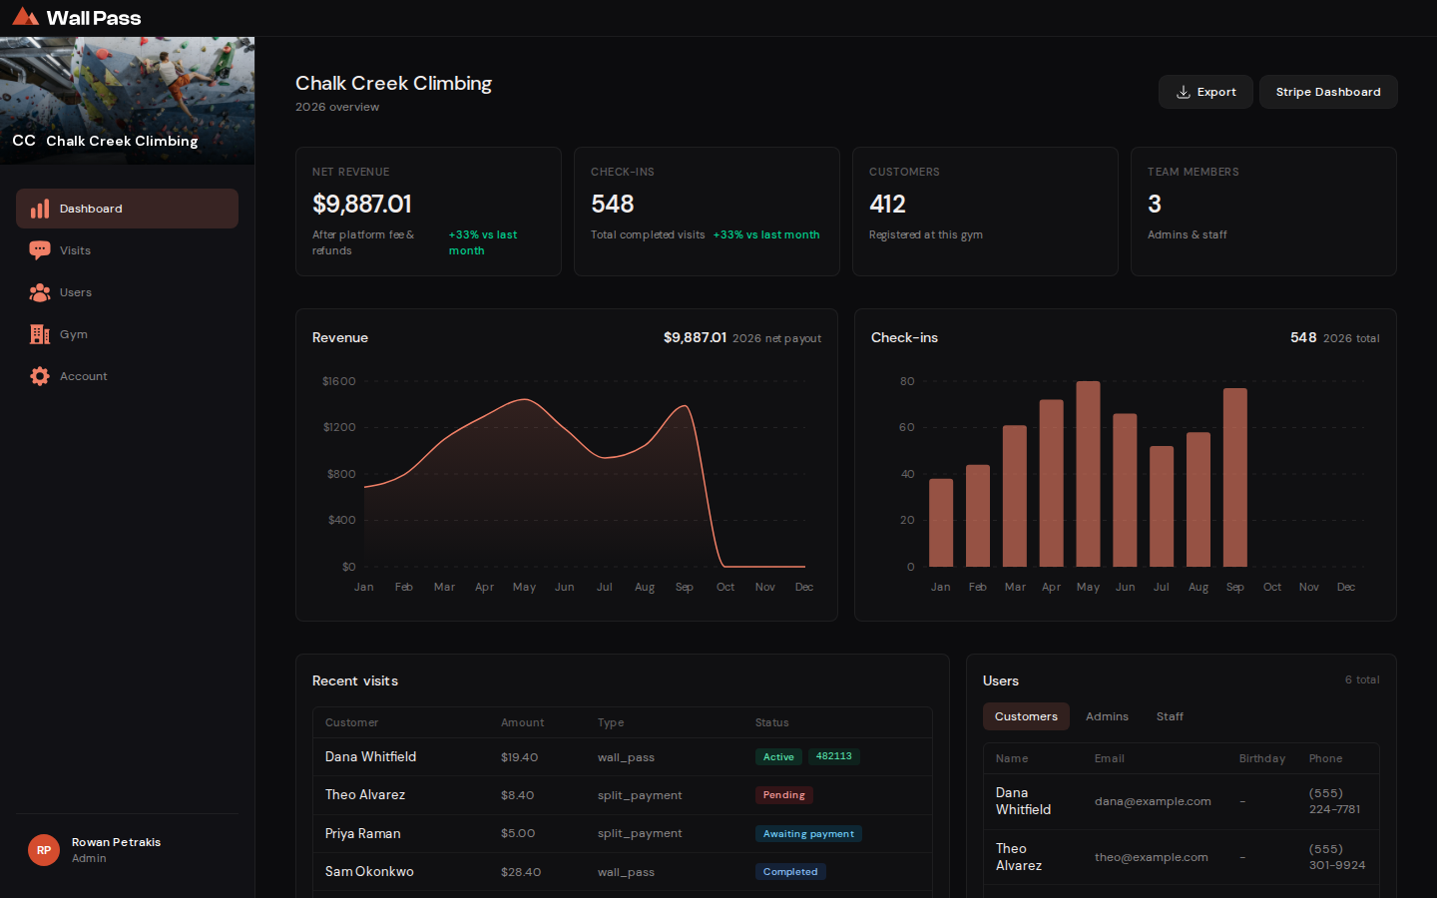
Task: Click the Sep bar in Check-ins chart
Action: (1235, 478)
